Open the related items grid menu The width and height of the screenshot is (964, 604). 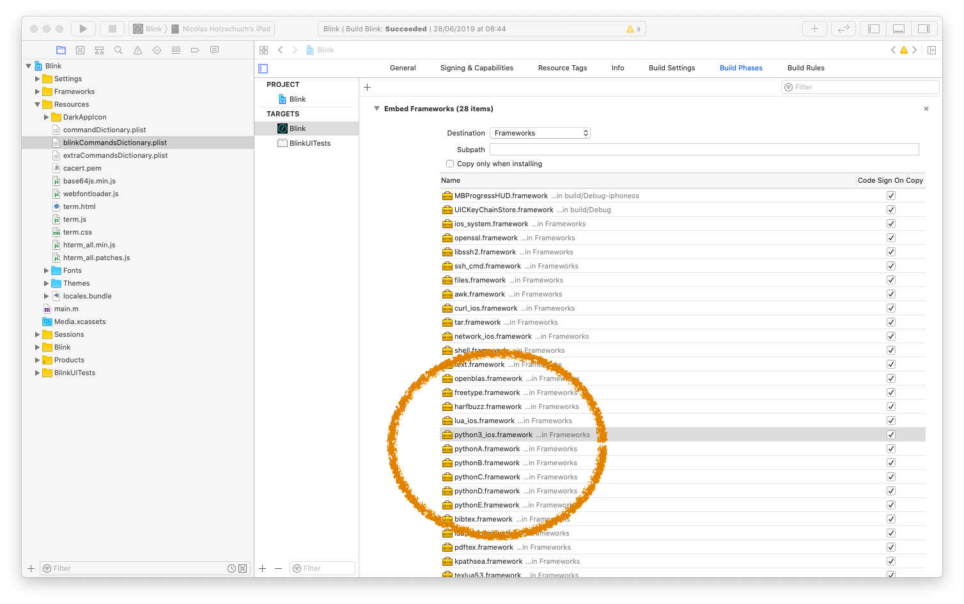pyautogui.click(x=263, y=50)
